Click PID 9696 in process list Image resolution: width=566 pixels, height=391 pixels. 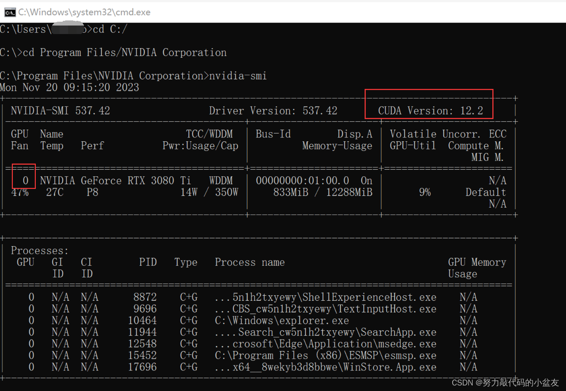[x=145, y=309]
